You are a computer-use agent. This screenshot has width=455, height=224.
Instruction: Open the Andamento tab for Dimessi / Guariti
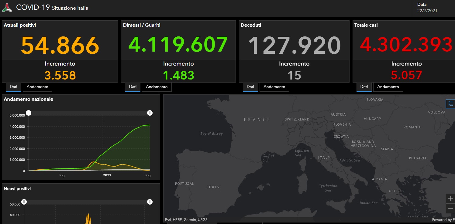coord(157,87)
